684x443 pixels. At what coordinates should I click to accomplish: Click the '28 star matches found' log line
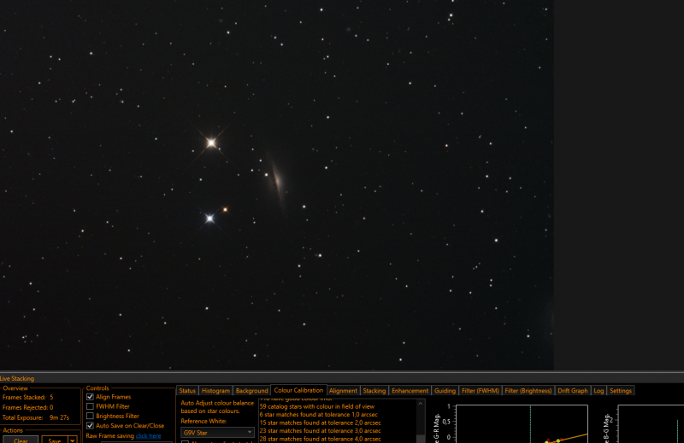tap(320, 439)
